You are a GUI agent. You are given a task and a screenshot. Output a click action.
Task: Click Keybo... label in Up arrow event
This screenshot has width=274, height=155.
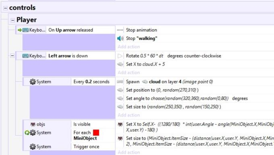[x=37, y=30]
